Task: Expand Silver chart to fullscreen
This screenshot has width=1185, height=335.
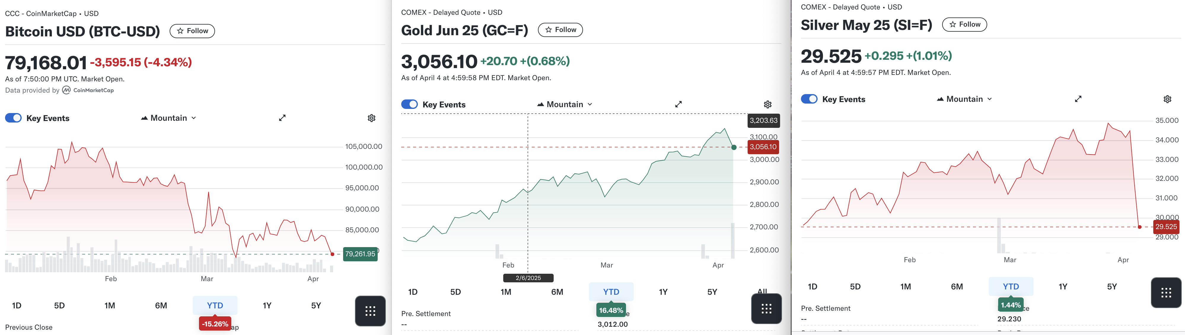Action: tap(1078, 99)
